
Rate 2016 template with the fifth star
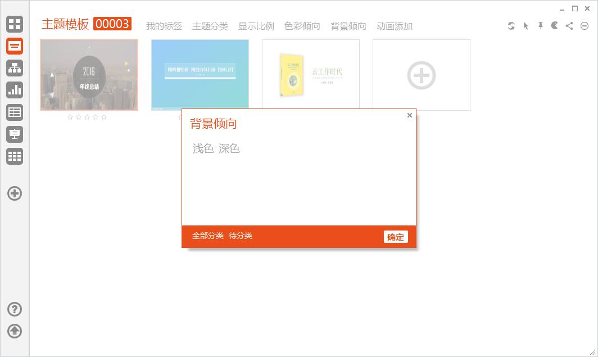104,117
